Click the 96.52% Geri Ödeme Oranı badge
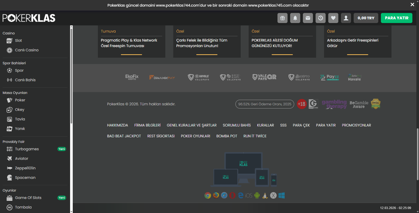419x213 pixels. [x=265, y=104]
